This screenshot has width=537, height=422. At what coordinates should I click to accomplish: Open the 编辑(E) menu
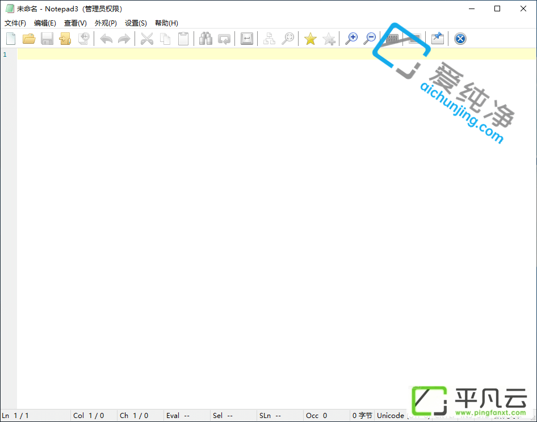click(45, 23)
